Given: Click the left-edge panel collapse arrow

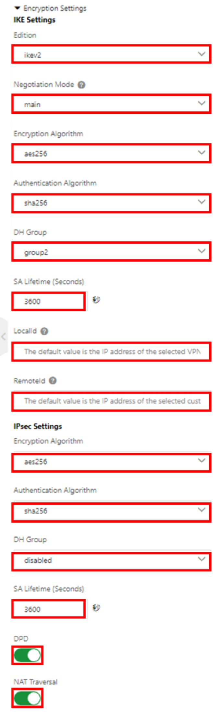Looking at the screenshot, I should point(4,336).
